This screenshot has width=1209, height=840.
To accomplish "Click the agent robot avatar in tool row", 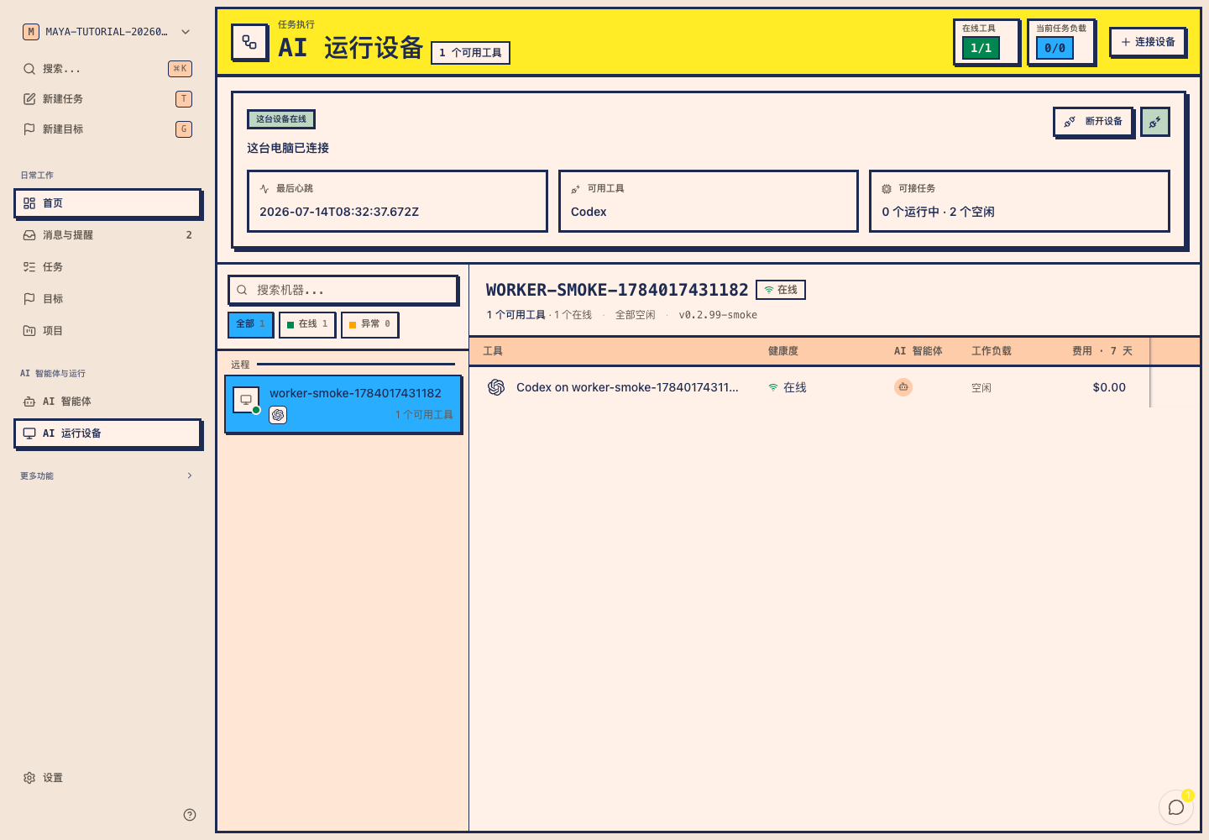I will pos(903,387).
